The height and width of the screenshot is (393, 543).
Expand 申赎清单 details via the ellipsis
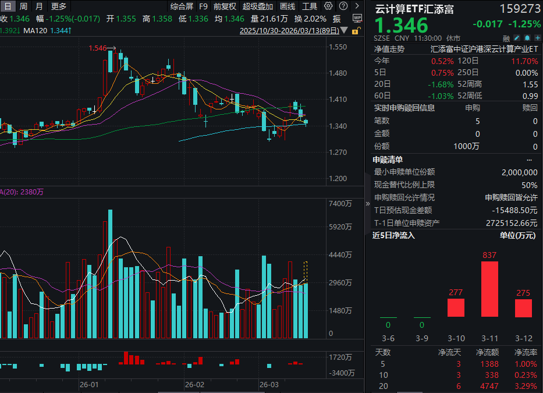(529, 158)
